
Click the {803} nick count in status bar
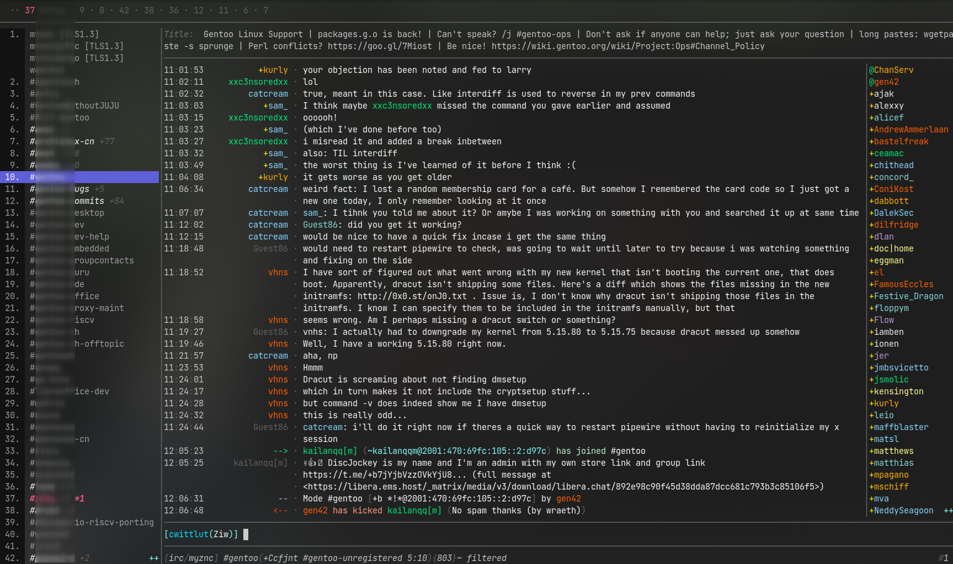pyautogui.click(x=444, y=558)
